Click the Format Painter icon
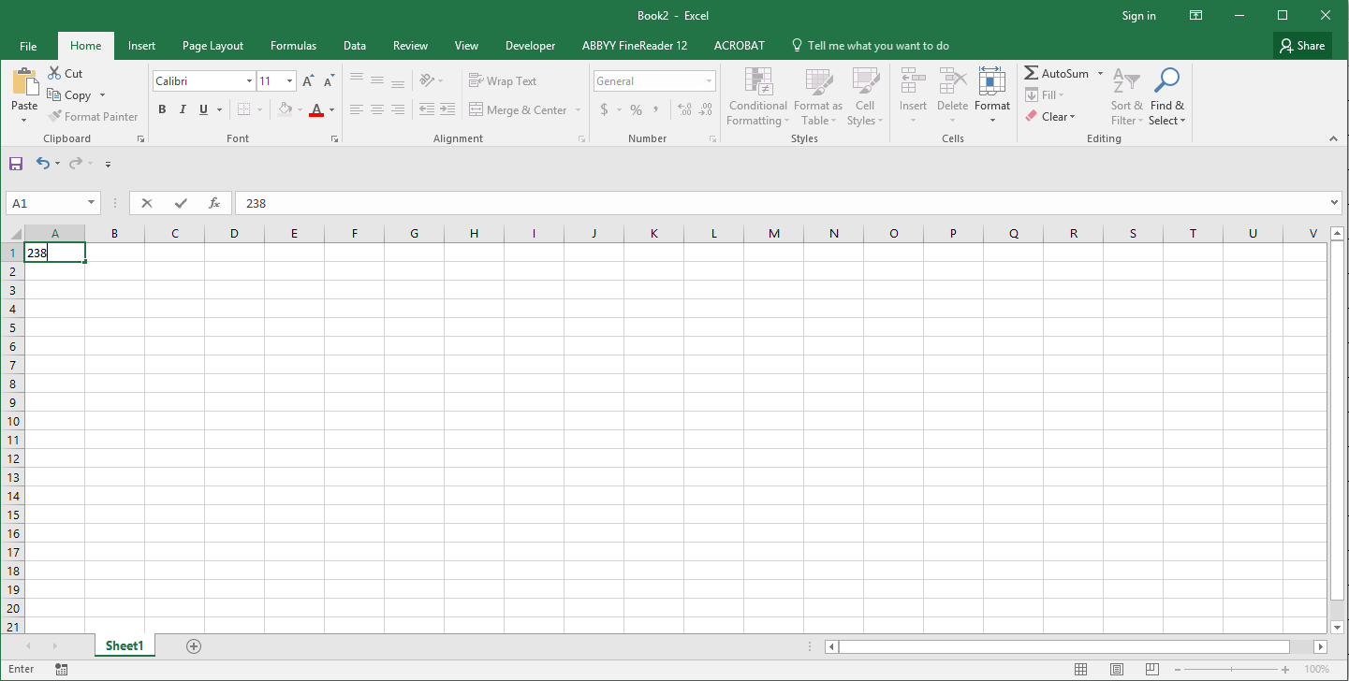The height and width of the screenshot is (681, 1349). pyautogui.click(x=56, y=116)
